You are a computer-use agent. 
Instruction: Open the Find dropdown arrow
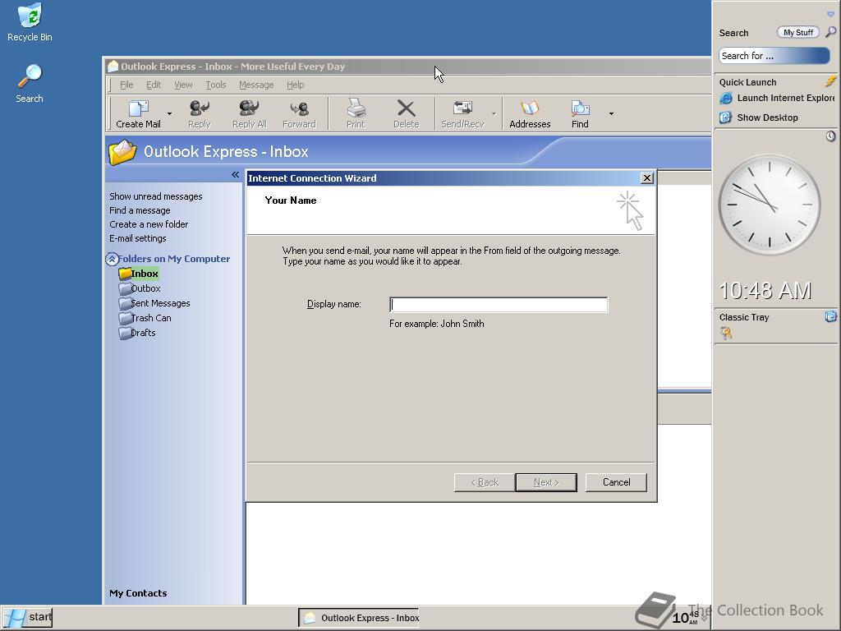[x=611, y=113]
